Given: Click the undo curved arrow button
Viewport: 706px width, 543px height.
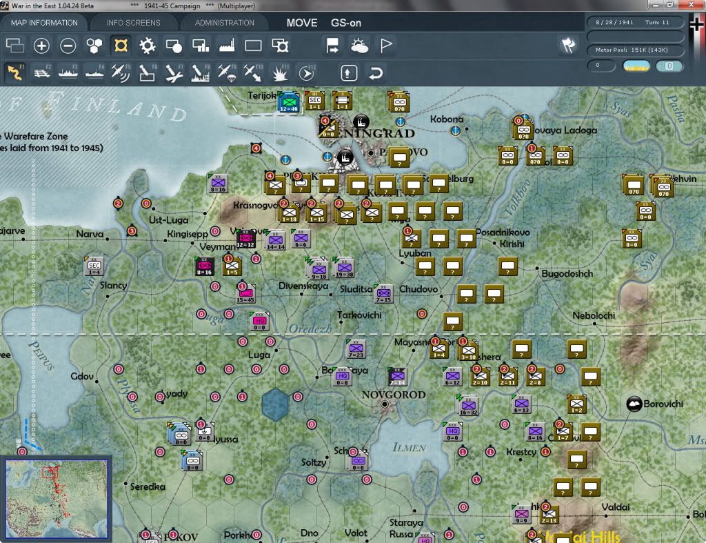Looking at the screenshot, I should point(376,72).
